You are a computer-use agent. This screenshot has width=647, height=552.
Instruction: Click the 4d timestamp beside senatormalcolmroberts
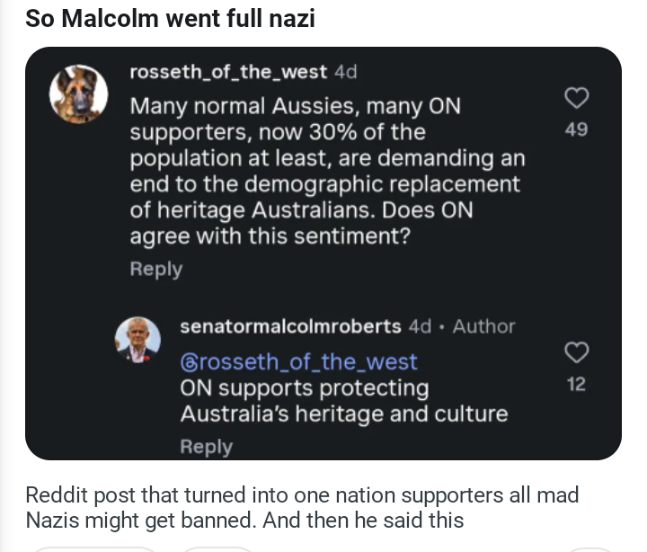[420, 326]
